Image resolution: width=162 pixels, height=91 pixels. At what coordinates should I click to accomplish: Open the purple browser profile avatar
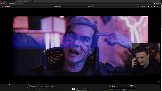click(159, 3)
